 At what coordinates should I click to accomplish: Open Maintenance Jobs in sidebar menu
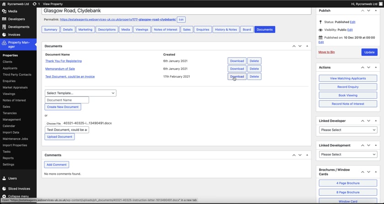coord(15,139)
